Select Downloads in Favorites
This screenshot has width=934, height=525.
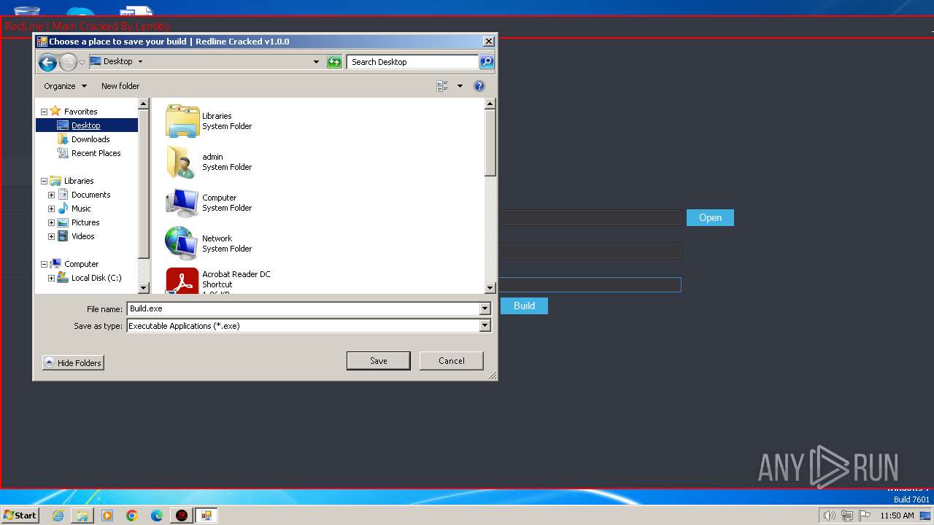(90, 139)
